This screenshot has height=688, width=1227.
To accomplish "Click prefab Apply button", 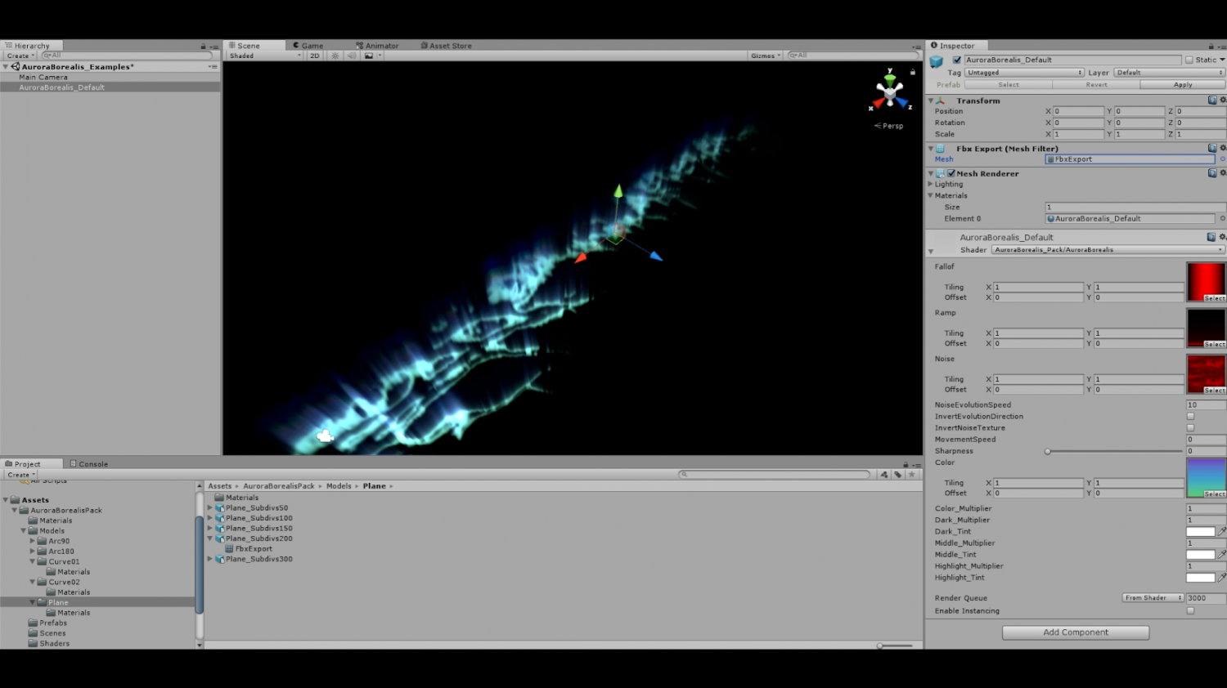I will [1183, 85].
